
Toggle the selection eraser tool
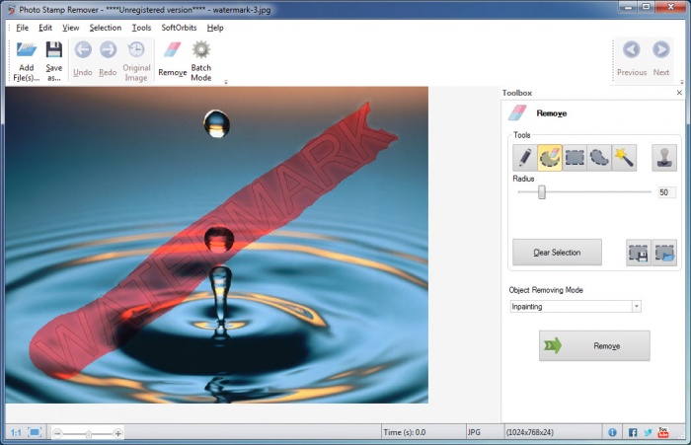click(x=550, y=158)
